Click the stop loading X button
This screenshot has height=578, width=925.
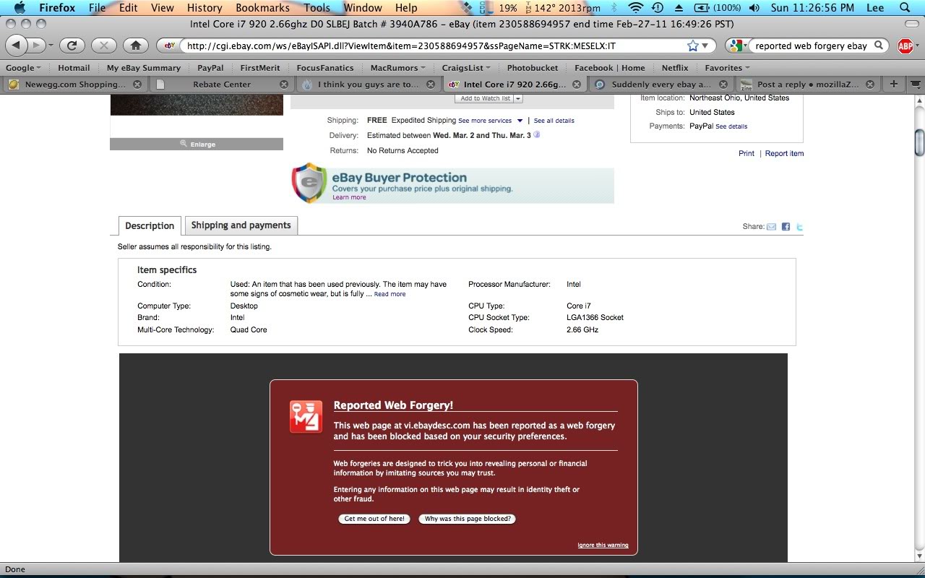point(103,46)
